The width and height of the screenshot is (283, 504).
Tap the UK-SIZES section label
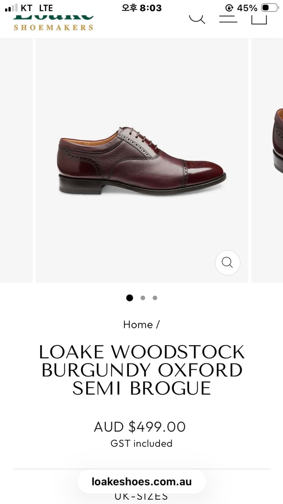tap(141, 496)
